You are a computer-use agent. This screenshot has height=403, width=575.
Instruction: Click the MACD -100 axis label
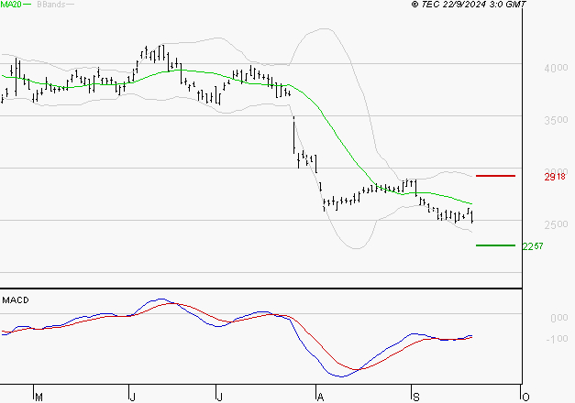(x=557, y=339)
